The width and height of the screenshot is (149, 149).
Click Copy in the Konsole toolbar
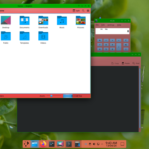(x=115, y=63)
